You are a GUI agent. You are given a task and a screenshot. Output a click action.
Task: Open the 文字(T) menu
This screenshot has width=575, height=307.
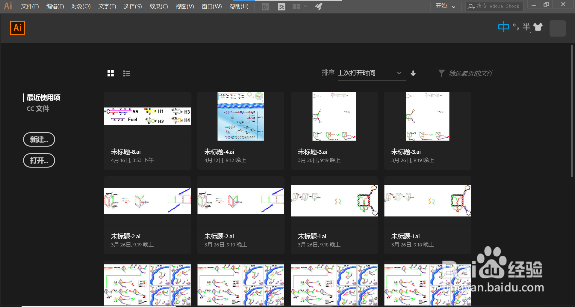coord(107,6)
